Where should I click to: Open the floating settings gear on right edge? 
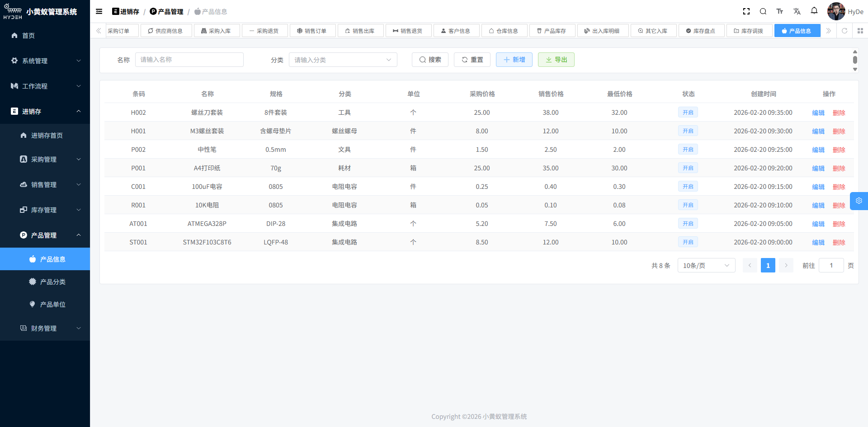pyautogui.click(x=859, y=201)
